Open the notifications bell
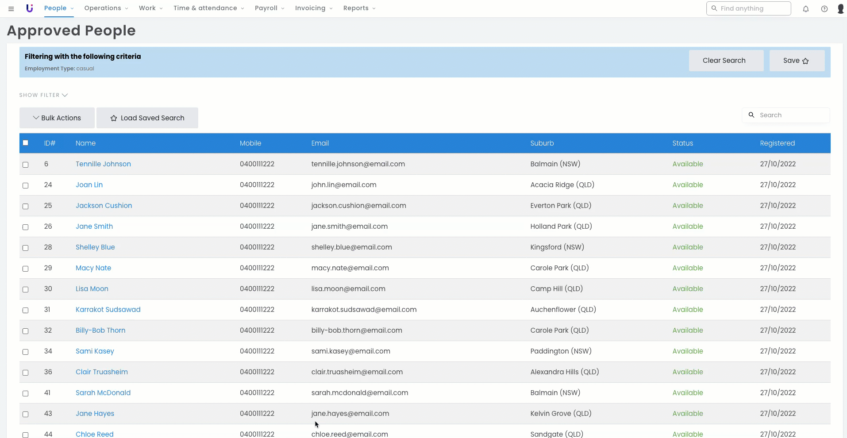This screenshot has height=438, width=847. (806, 9)
